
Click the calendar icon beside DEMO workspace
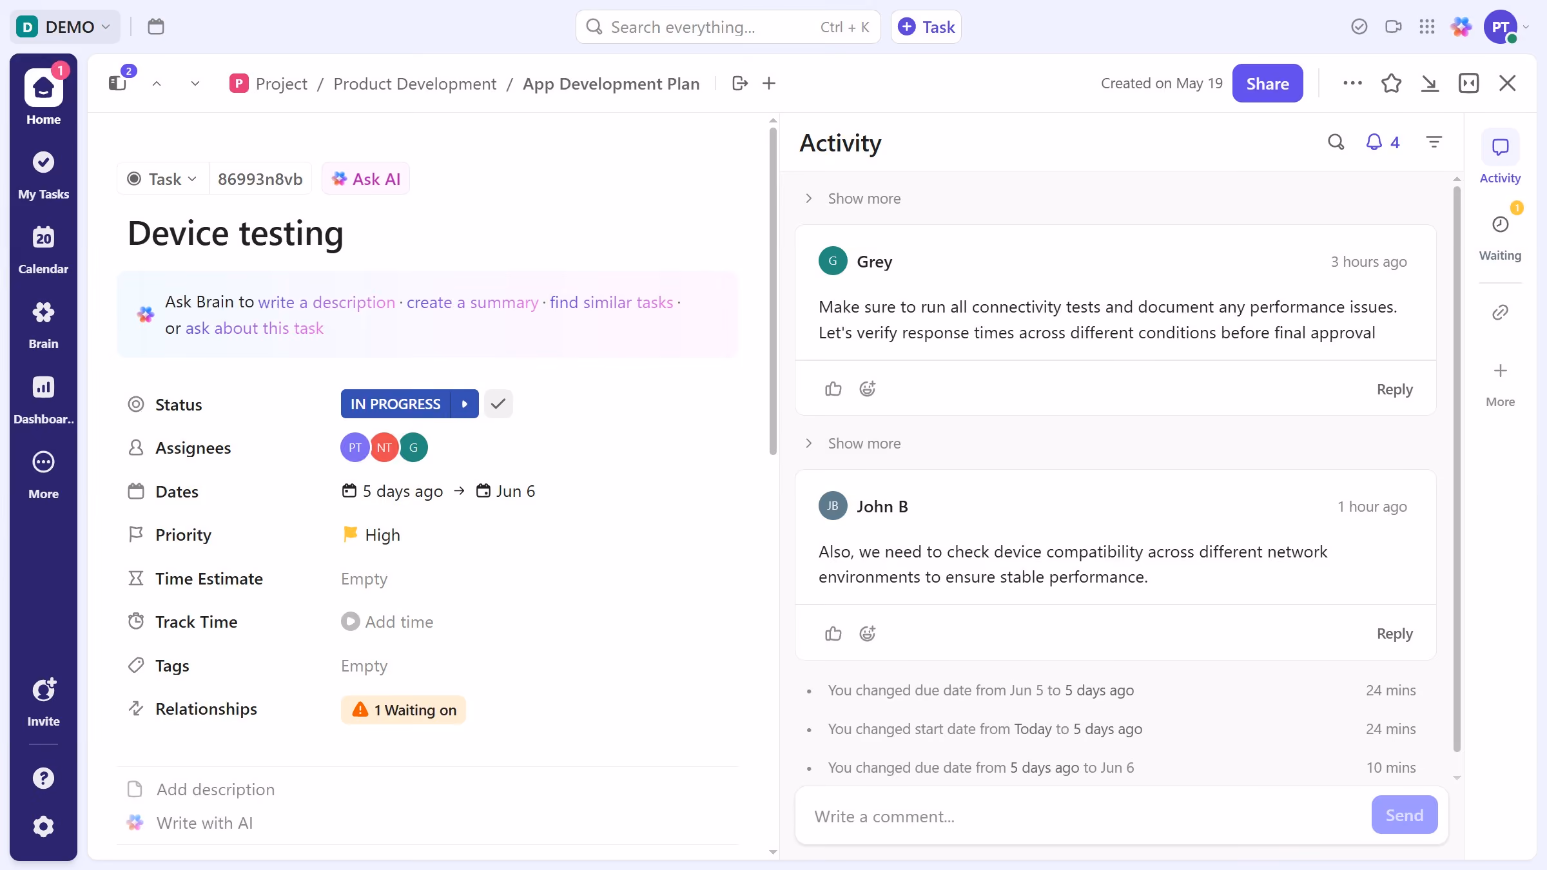(156, 26)
